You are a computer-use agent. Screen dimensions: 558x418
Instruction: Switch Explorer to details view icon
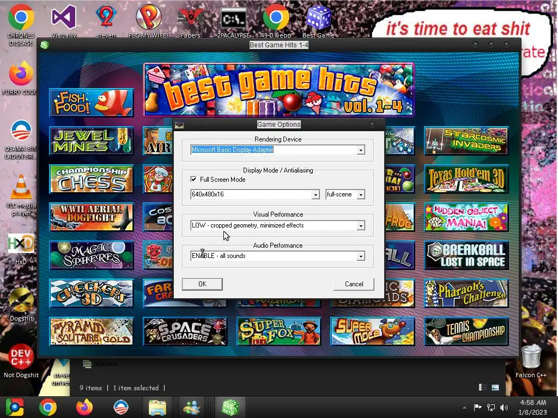pos(483,388)
